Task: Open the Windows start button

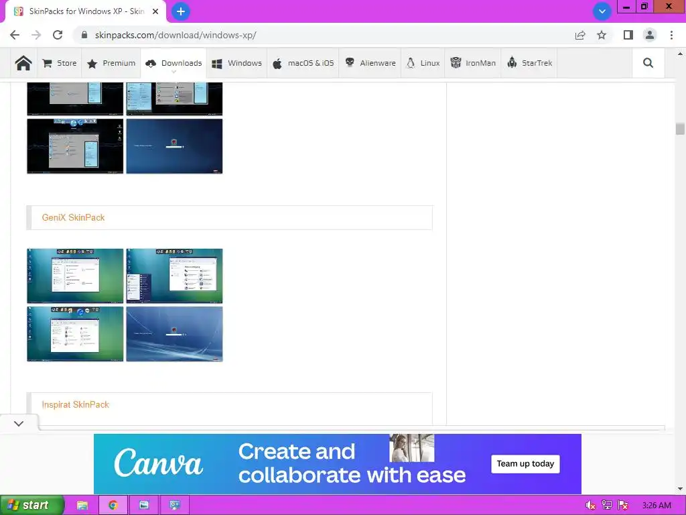Action: pyautogui.click(x=32, y=505)
